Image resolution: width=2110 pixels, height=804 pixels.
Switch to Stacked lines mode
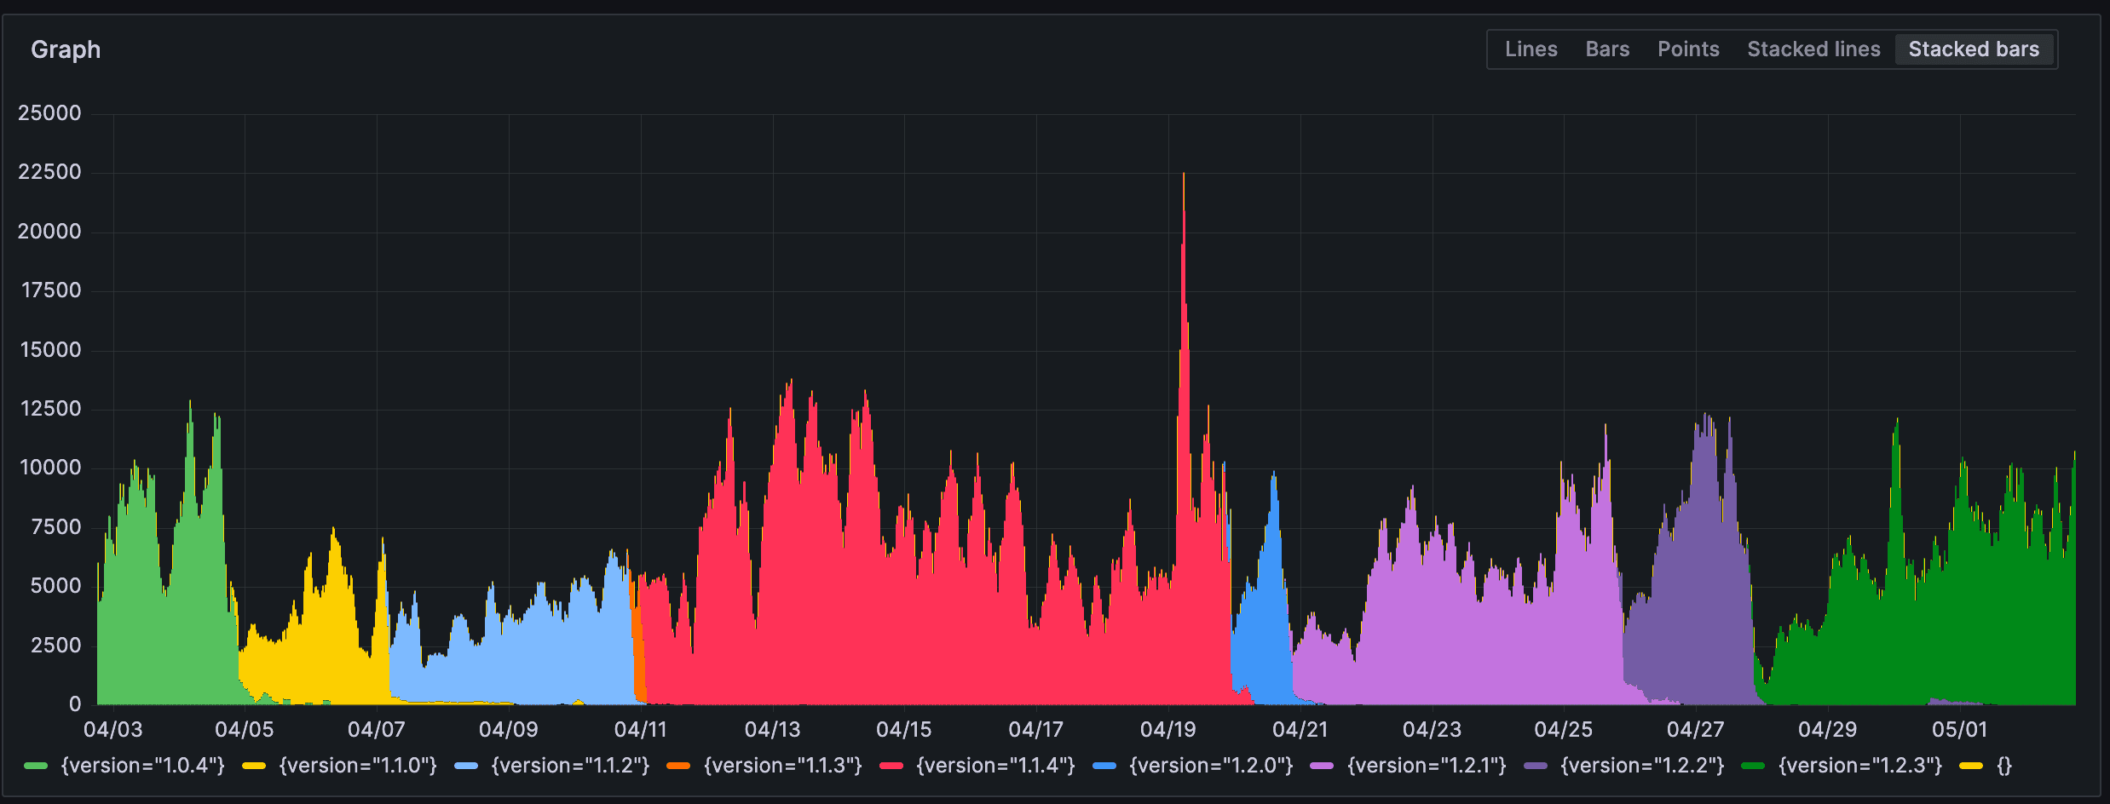click(1813, 49)
